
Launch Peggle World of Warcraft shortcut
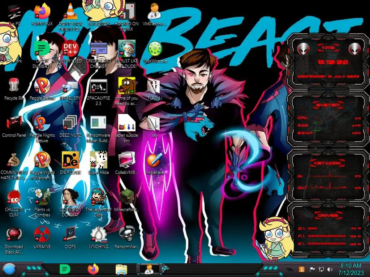42,166
